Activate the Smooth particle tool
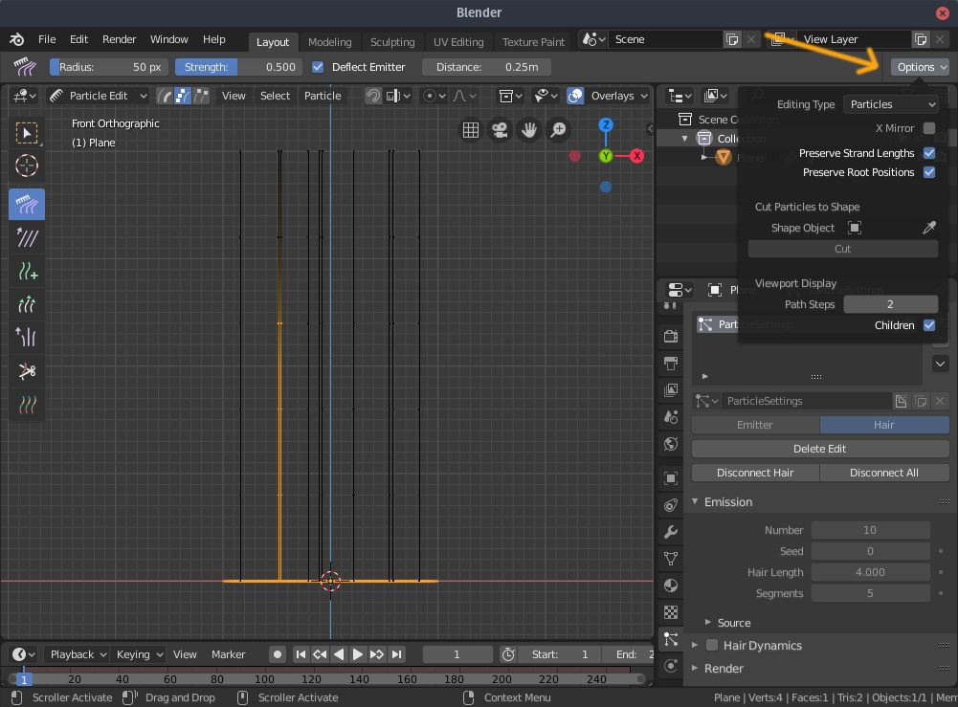This screenshot has width=958, height=707. pos(27,238)
